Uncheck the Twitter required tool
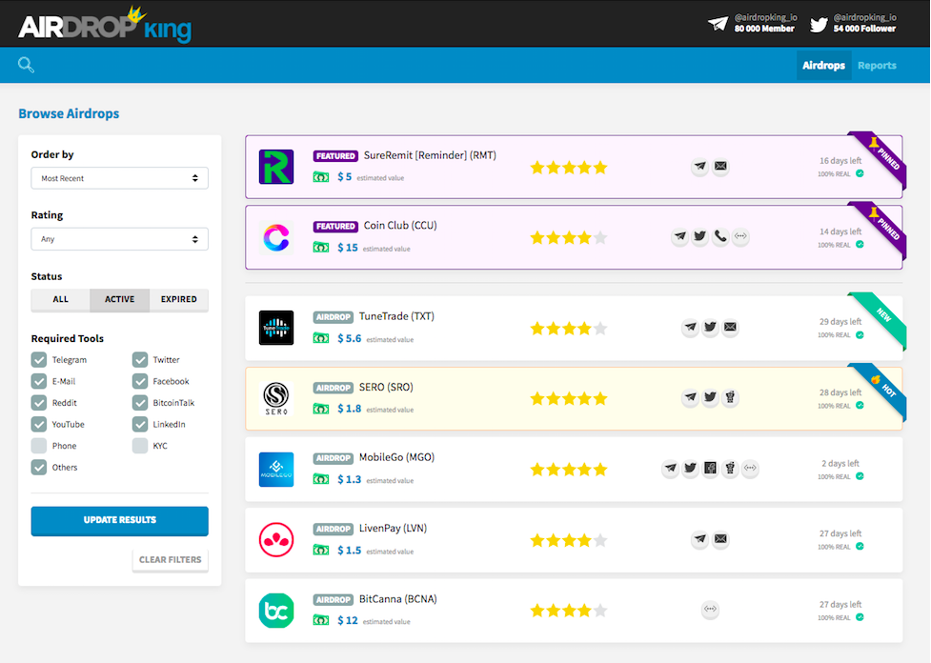The width and height of the screenshot is (931, 663). pos(140,360)
